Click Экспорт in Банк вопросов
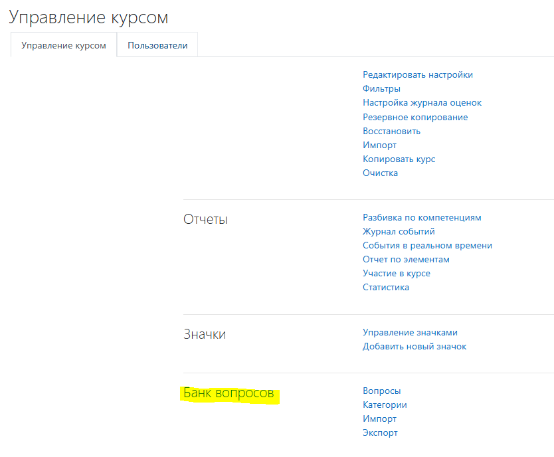 coord(380,432)
